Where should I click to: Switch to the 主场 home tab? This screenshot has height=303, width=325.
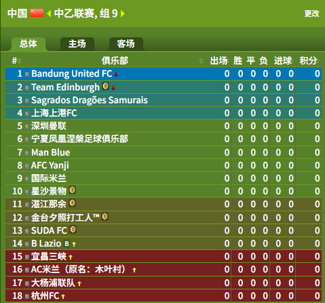coord(77,43)
